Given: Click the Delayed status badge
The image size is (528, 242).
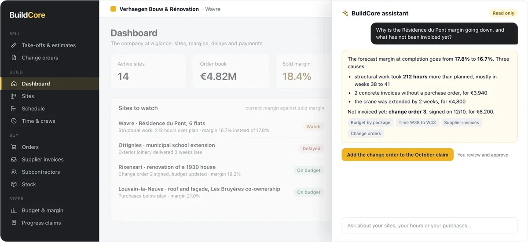Looking at the screenshot, I should [x=312, y=149].
